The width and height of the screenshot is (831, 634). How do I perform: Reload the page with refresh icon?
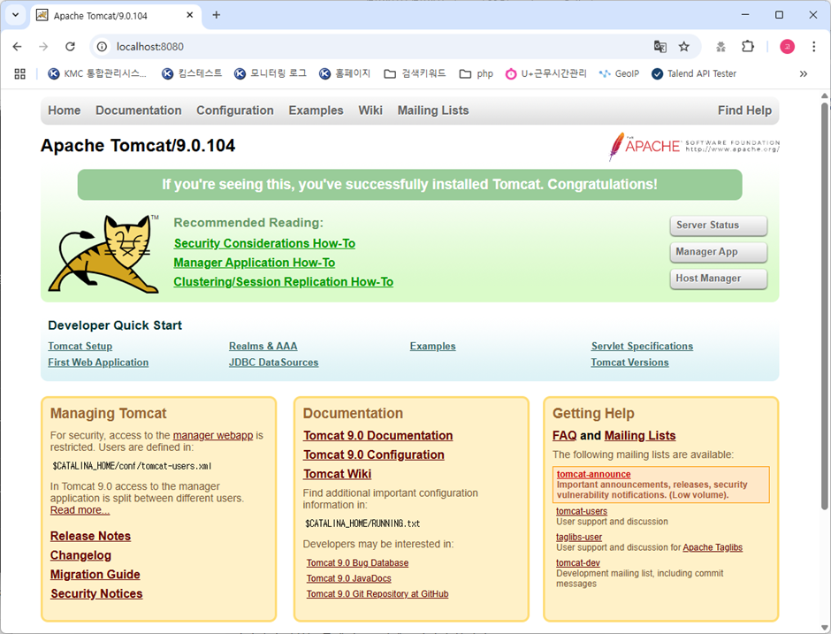tap(70, 47)
